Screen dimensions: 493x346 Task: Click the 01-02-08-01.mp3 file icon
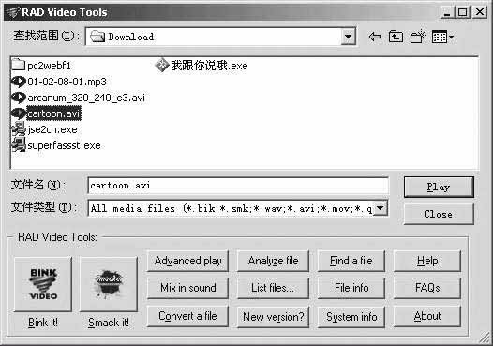click(18, 82)
